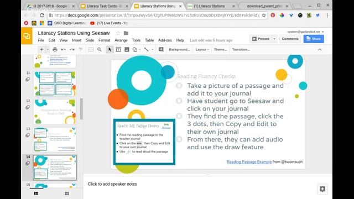The width and height of the screenshot is (354, 199).
Task: Open the line tool dropdown arrow
Action: pos(153,50)
